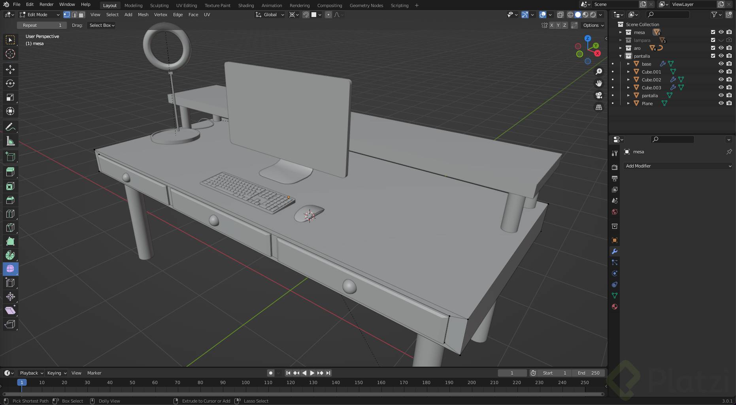Switch to the UV Editing workspace tab
Viewport: 736px width, 405px height.
point(186,6)
